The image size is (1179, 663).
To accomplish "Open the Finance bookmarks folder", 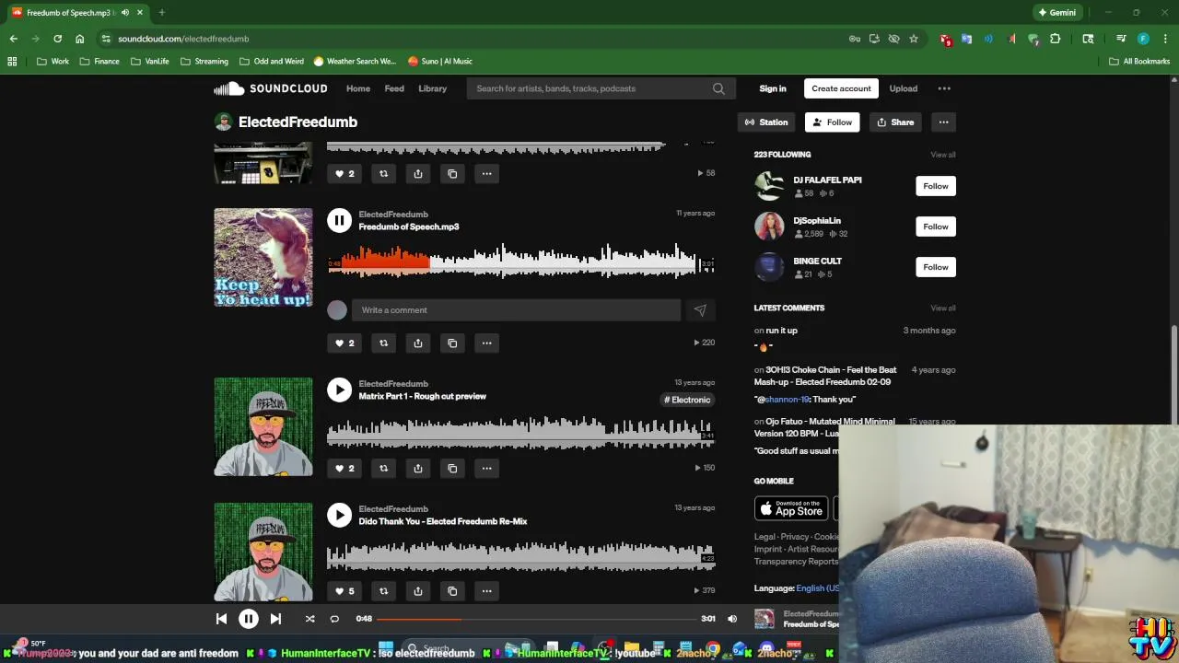I will pos(99,61).
